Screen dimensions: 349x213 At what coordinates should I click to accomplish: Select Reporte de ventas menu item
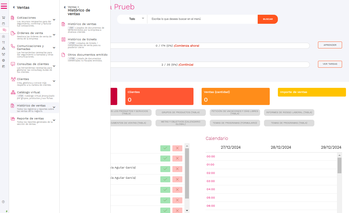pos(30,119)
